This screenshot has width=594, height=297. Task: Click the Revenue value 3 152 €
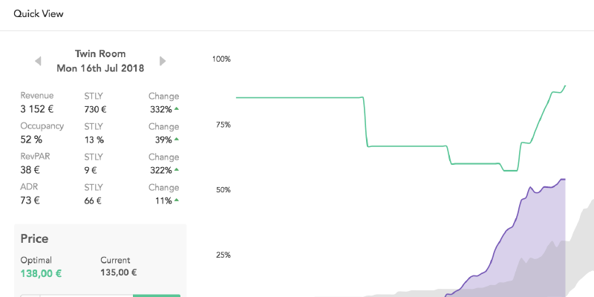(x=36, y=109)
